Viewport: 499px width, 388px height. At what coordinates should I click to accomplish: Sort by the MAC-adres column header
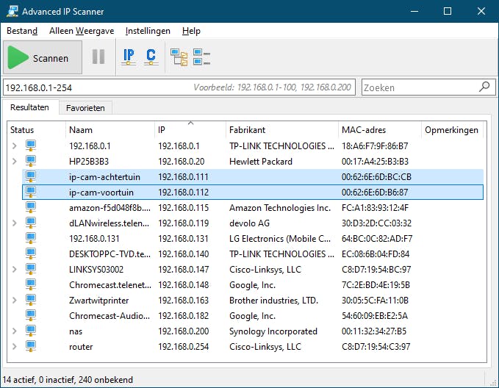coord(363,130)
